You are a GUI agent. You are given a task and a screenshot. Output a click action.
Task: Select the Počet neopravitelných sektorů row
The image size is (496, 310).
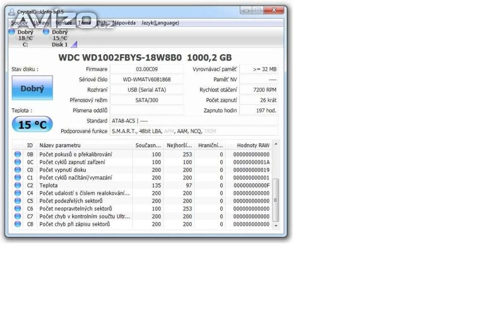click(x=82, y=209)
